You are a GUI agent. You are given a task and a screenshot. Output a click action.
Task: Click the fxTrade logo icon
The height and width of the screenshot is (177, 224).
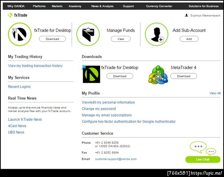(x=10, y=15)
